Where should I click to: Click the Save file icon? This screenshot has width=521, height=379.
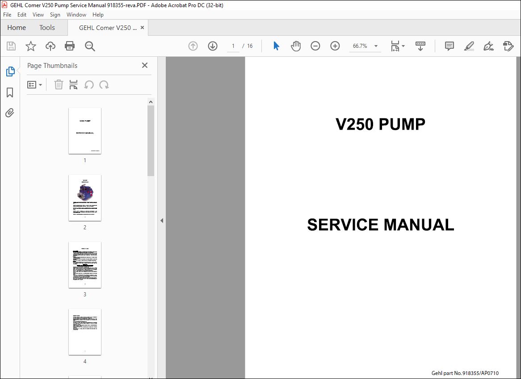[x=11, y=46]
